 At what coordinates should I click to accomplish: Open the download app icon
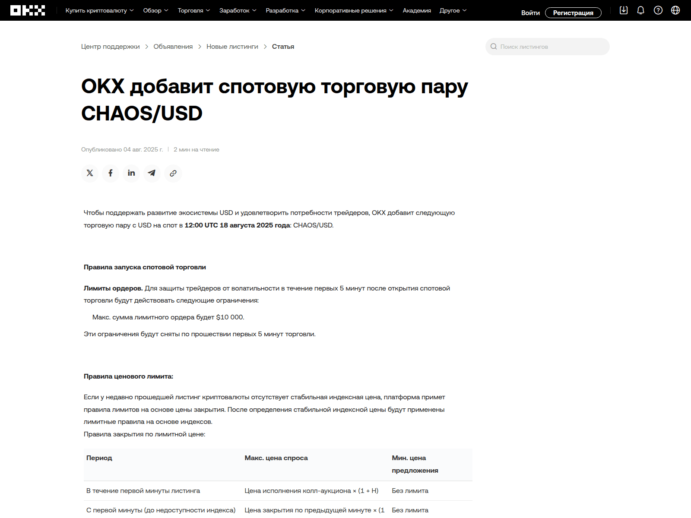click(x=624, y=10)
